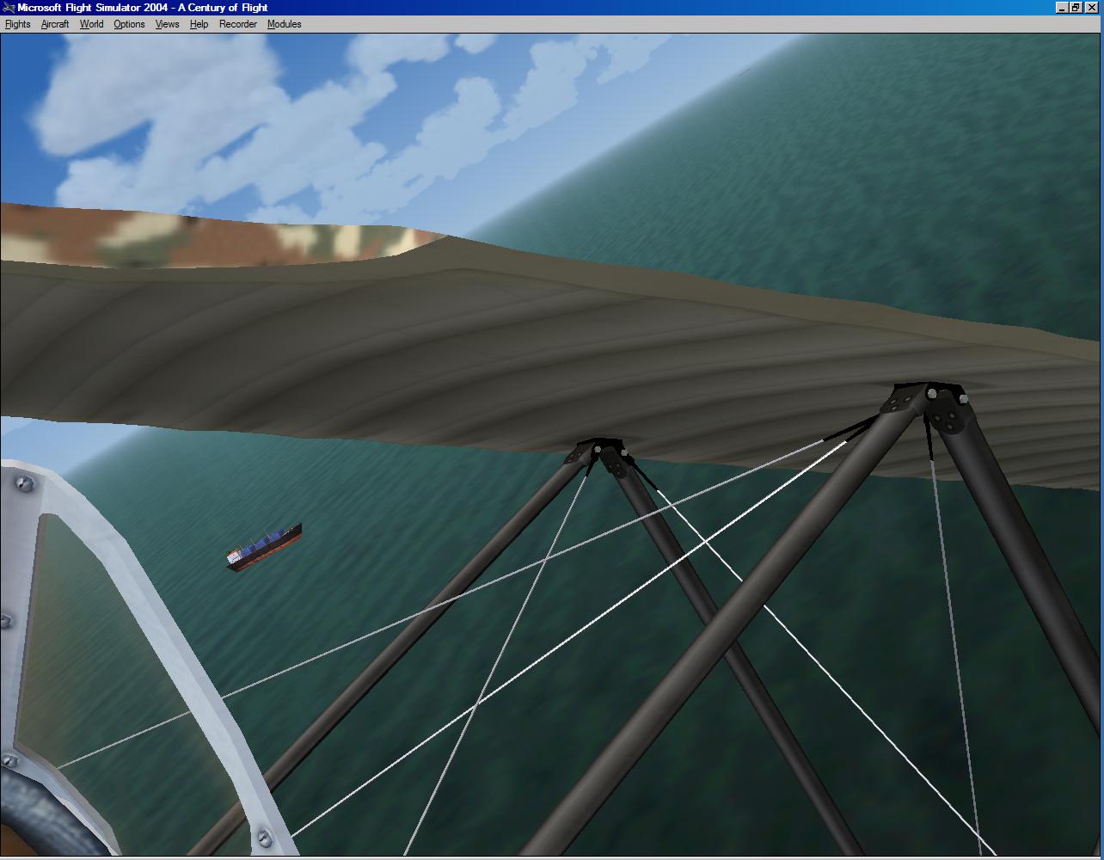Open the Modules menu
The image size is (1104, 860).
284,24
